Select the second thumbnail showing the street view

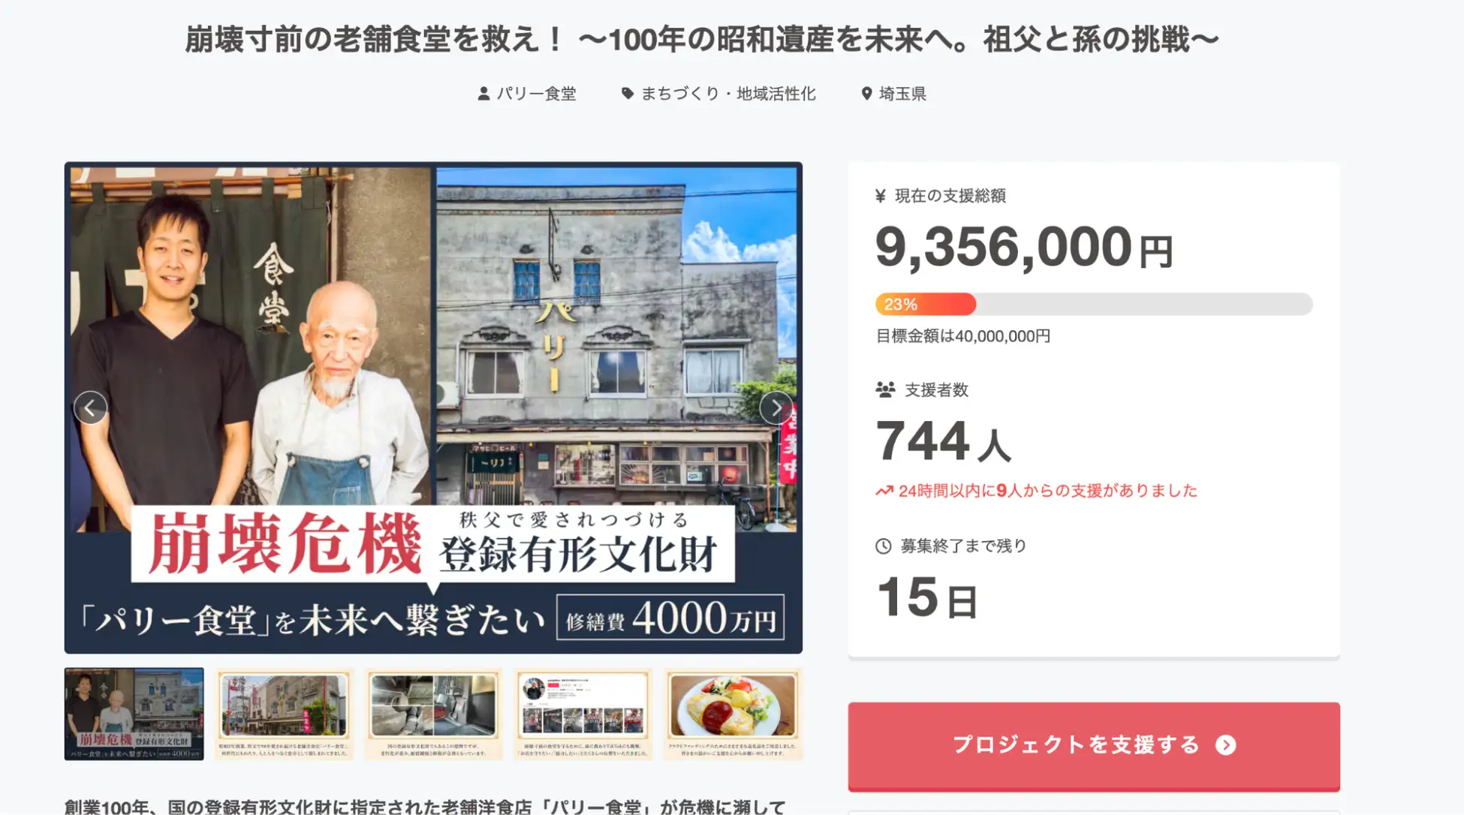284,714
